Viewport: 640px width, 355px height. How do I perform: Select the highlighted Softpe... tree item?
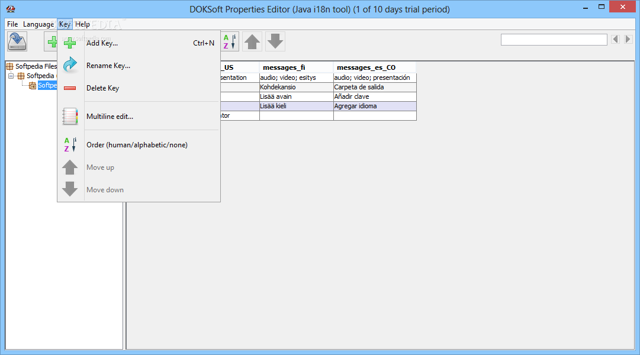tap(47, 85)
